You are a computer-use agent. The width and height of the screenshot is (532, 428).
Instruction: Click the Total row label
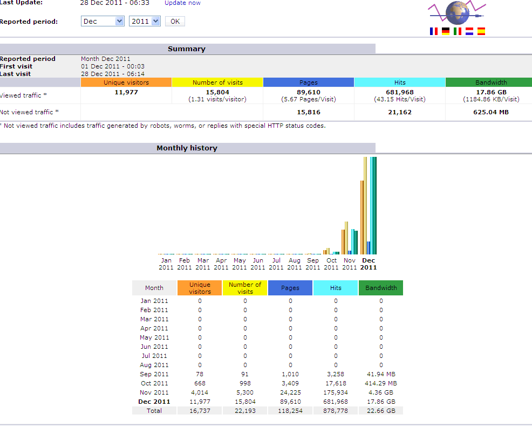(154, 411)
